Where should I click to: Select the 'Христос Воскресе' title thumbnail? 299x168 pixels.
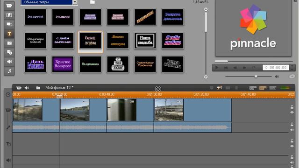click(x=63, y=64)
